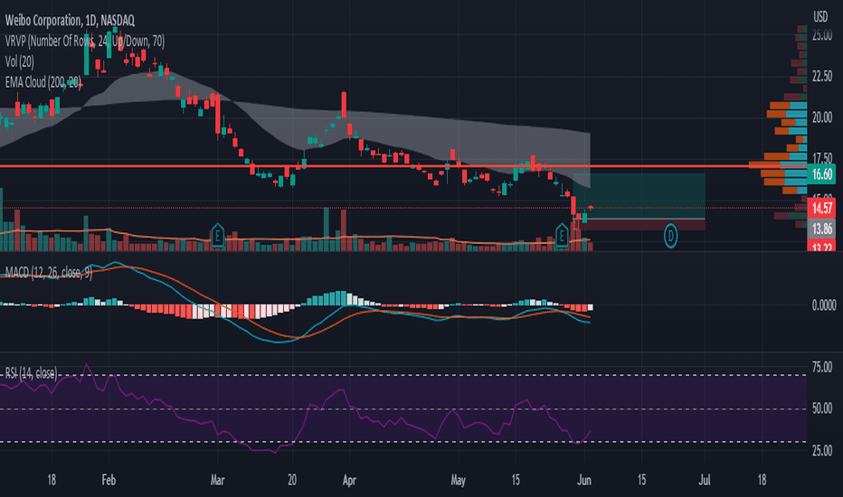The width and height of the screenshot is (843, 497).
Task: Select the RSI (14, close) legend
Action: pos(31,373)
